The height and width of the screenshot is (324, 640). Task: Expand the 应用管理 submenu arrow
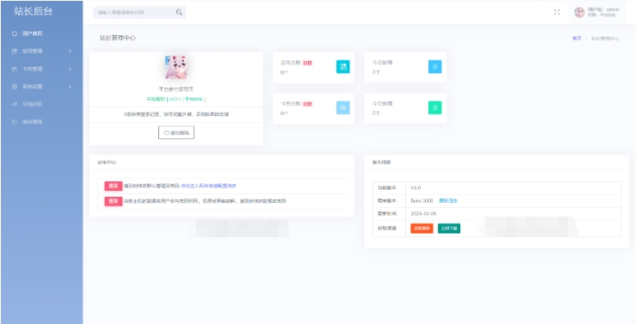point(71,51)
